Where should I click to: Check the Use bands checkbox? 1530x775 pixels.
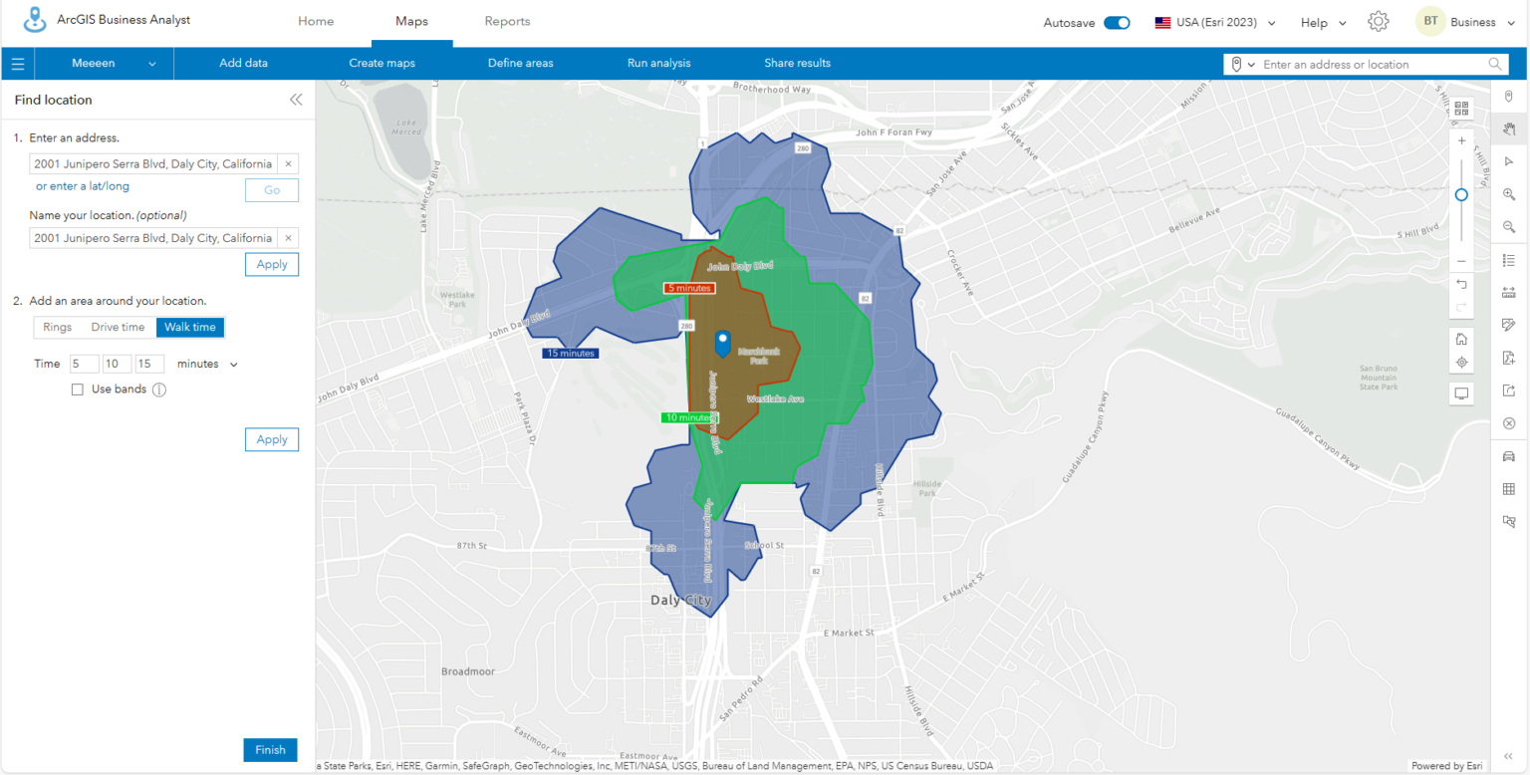78,389
